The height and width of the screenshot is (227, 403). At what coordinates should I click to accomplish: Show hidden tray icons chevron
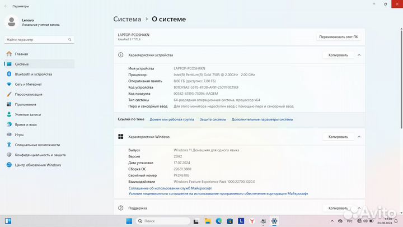coord(332,221)
